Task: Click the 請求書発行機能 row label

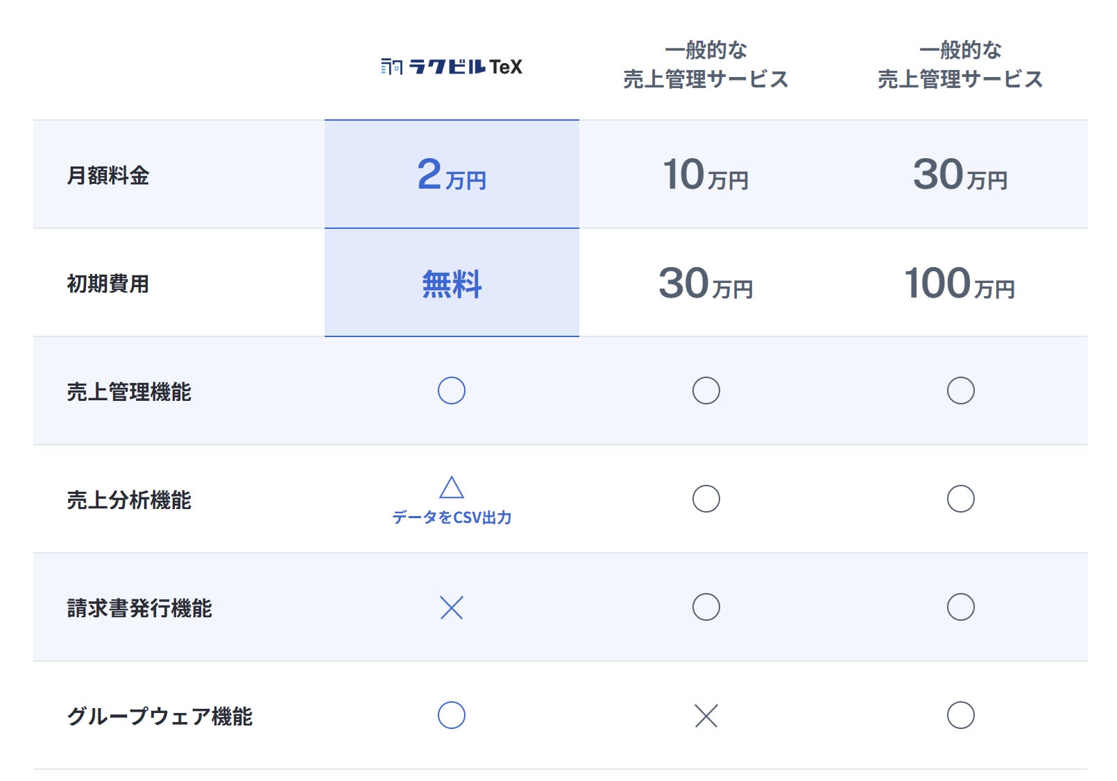Action: [x=139, y=608]
